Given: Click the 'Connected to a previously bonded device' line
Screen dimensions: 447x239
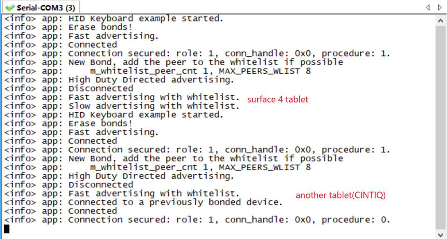Looking at the screenshot, I should (144, 202).
